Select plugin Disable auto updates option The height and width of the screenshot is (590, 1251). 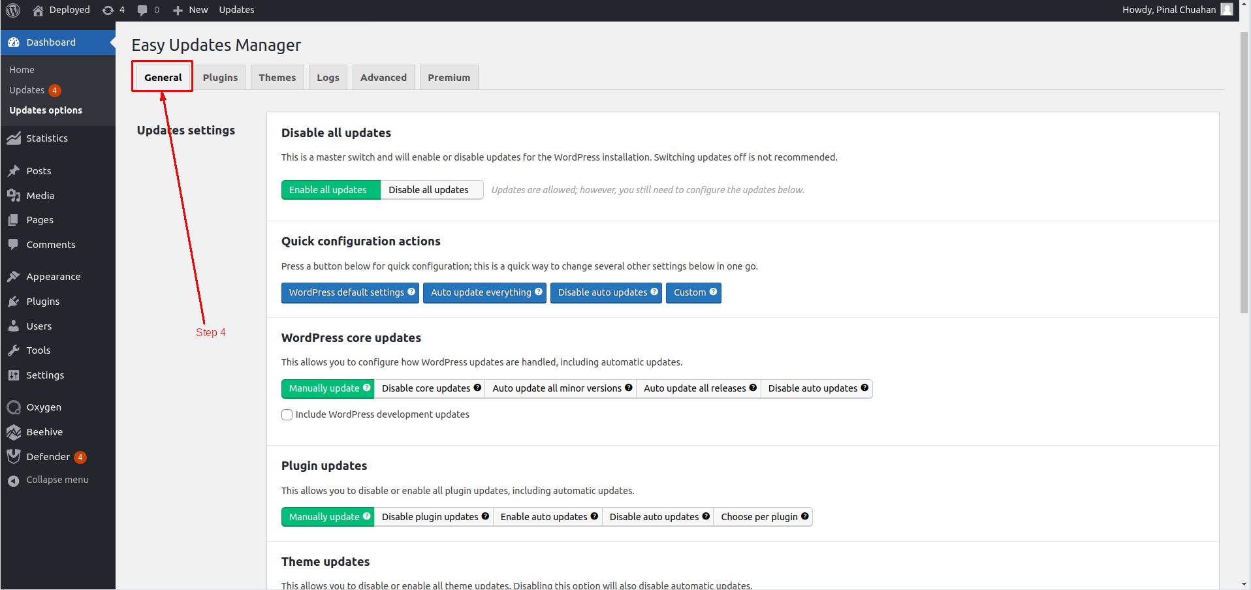658,517
